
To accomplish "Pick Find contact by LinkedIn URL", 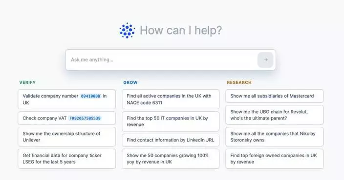I will click(171, 140).
